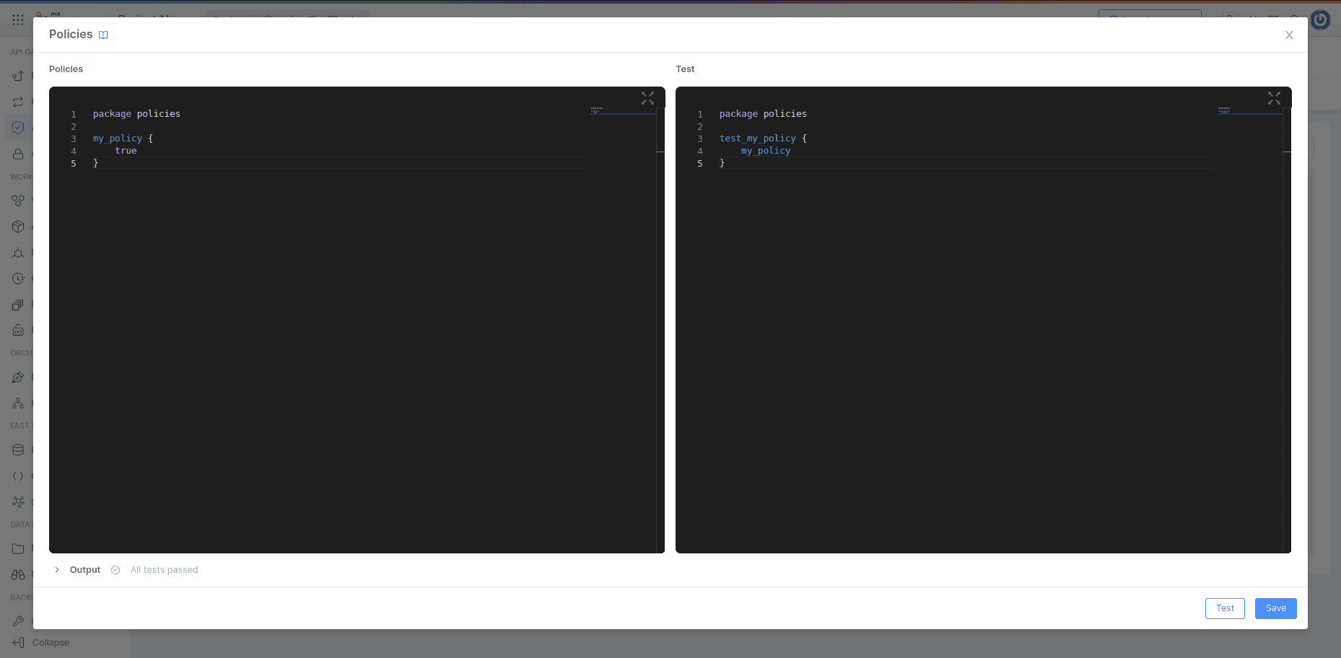Open the user profile avatar
The image size is (1341, 658).
1320,20
